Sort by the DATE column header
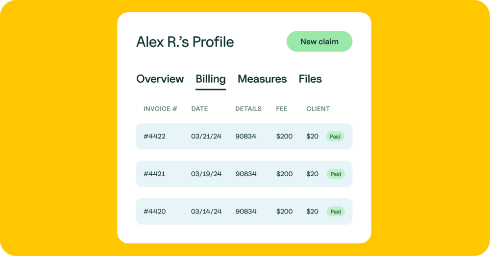The image size is (490, 256). [x=199, y=109]
